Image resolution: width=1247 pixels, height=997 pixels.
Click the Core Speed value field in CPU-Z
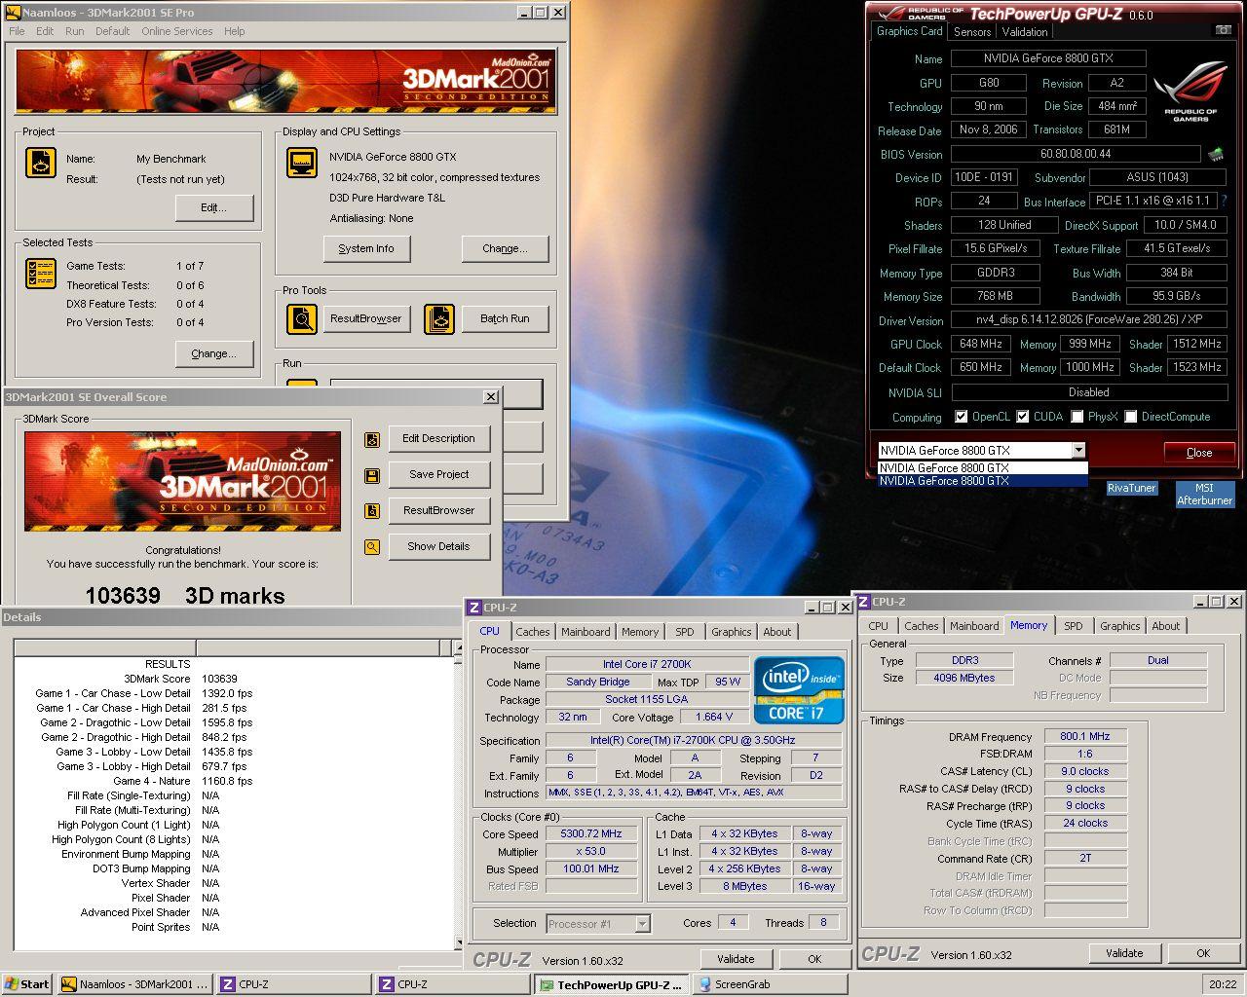[590, 834]
